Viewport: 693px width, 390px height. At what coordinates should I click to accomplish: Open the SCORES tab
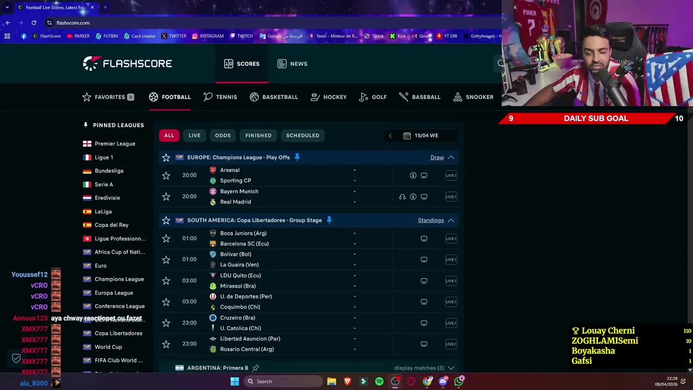pos(241,64)
